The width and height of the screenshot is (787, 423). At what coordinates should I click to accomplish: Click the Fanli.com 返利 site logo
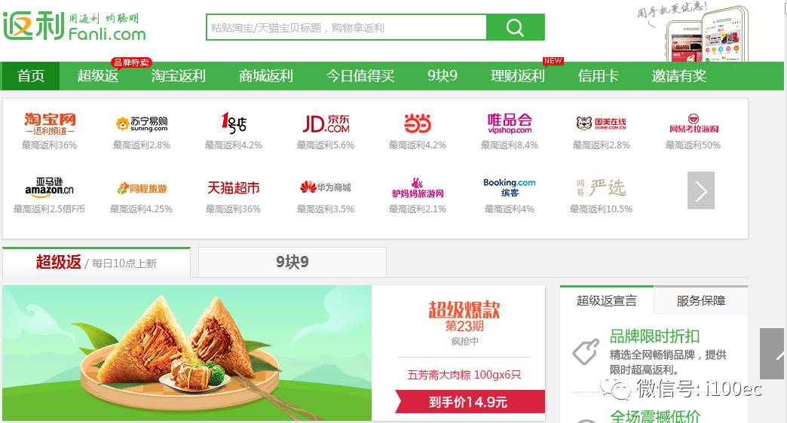click(x=75, y=27)
